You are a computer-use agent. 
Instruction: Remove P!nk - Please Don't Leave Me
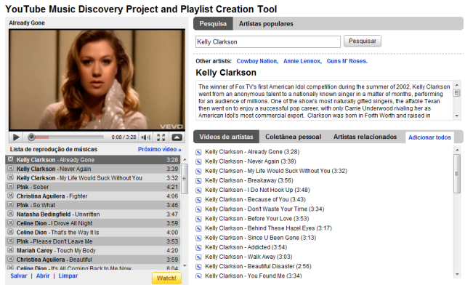(10, 241)
